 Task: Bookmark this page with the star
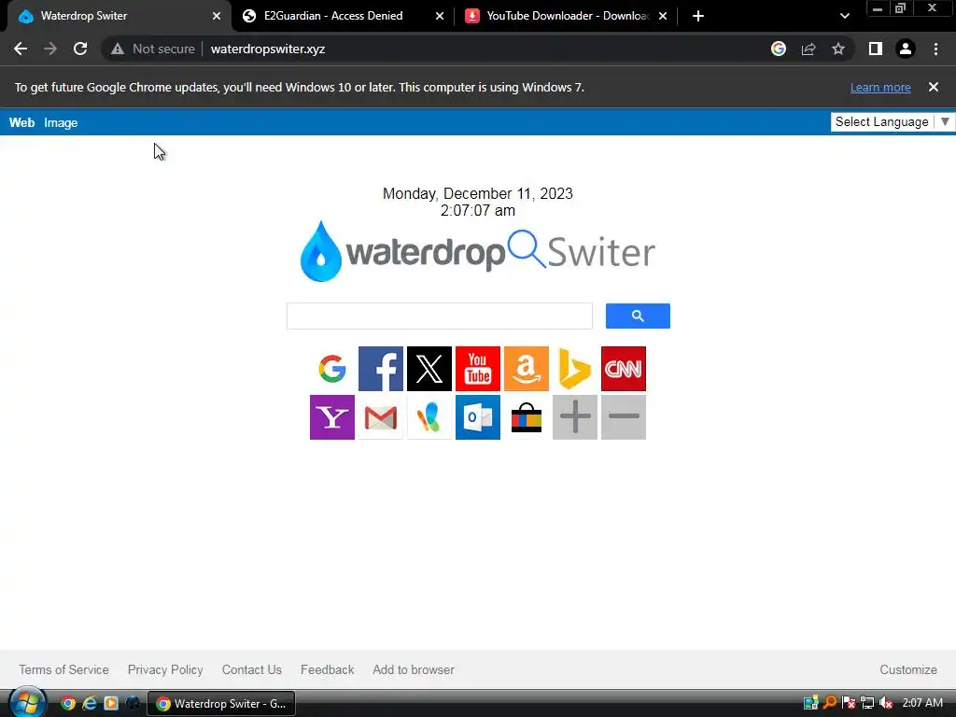click(x=838, y=49)
